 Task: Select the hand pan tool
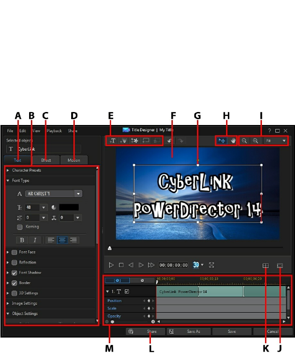coord(233,141)
